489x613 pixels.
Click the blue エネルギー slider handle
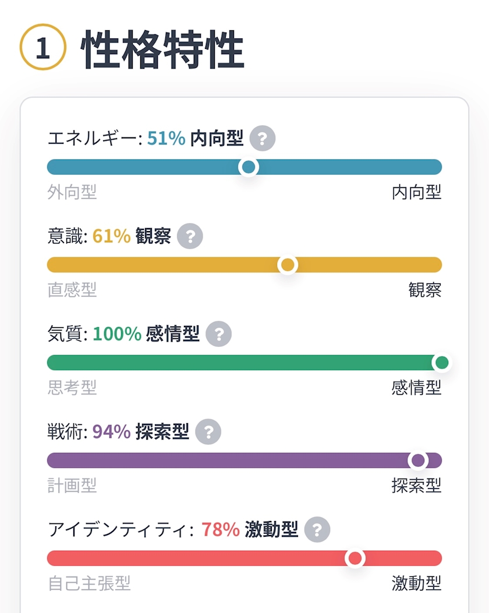(x=249, y=168)
